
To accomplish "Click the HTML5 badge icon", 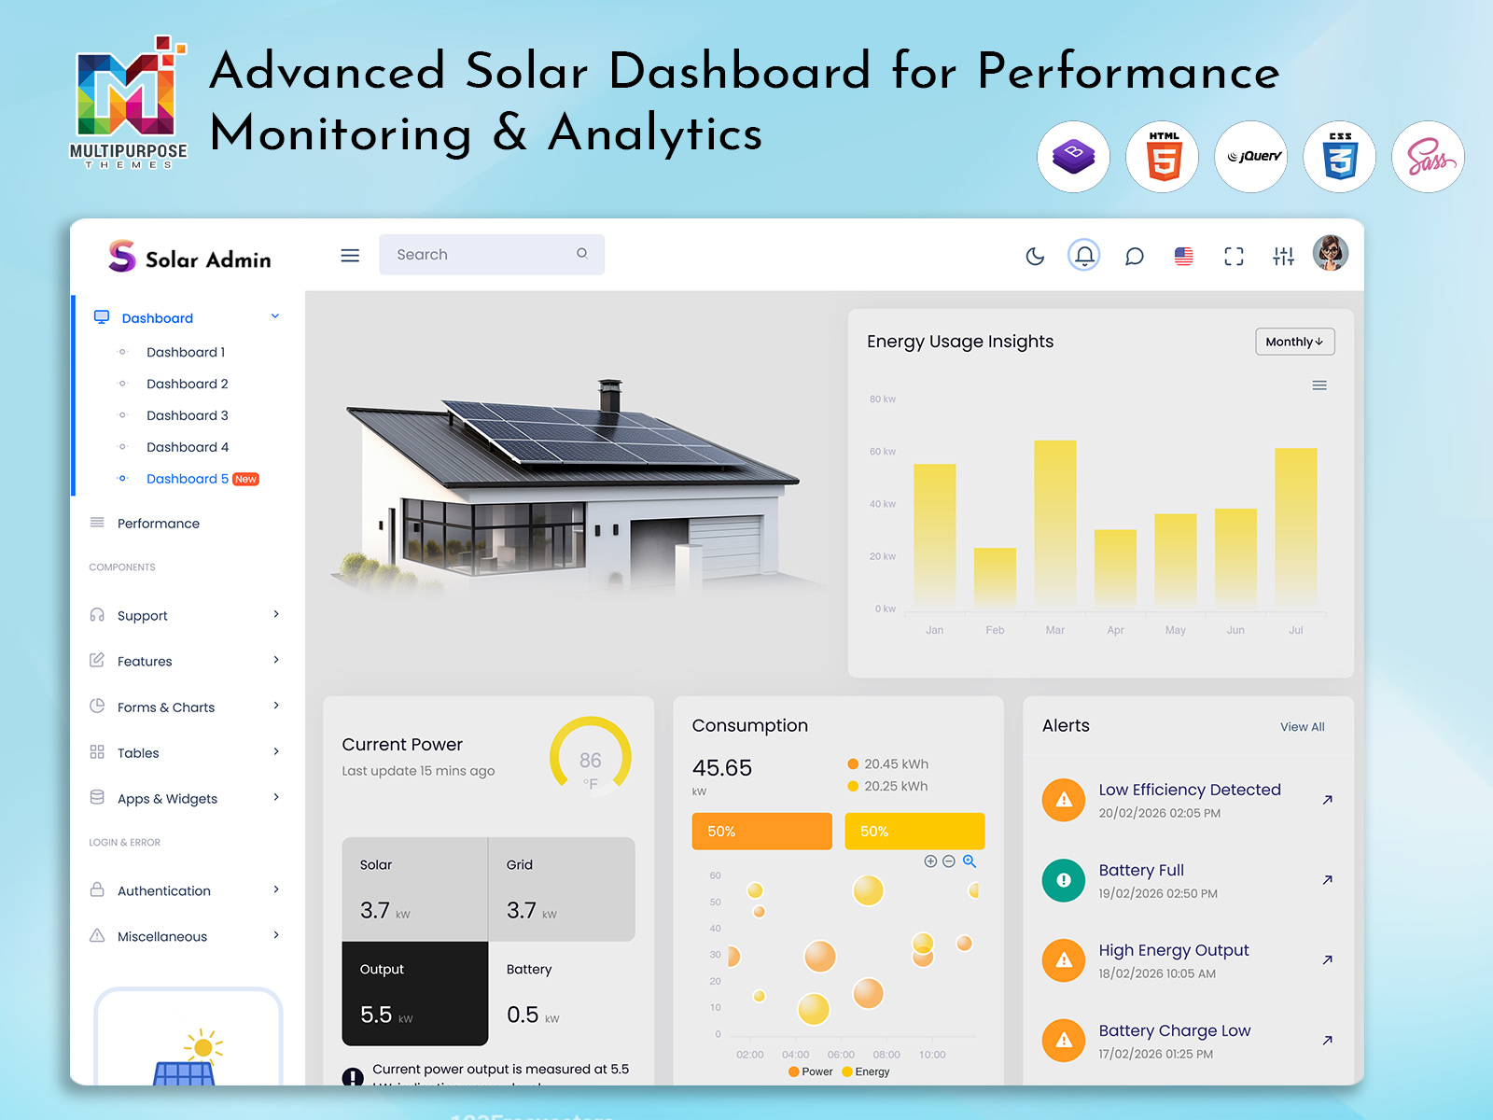I will click(1163, 157).
